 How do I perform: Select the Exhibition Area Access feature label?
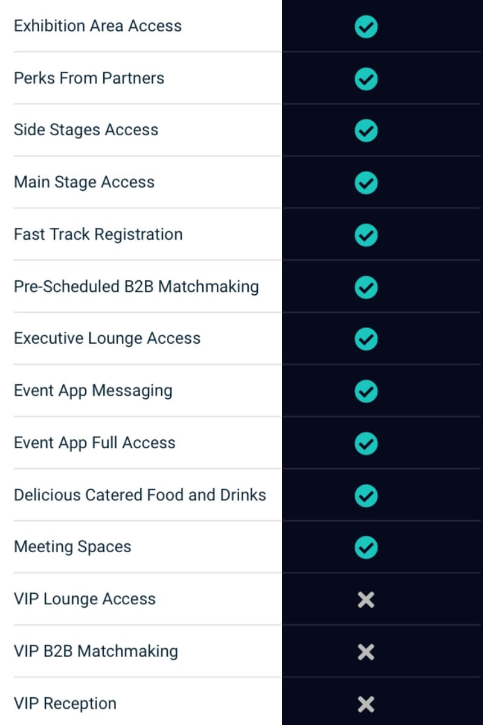98,26
